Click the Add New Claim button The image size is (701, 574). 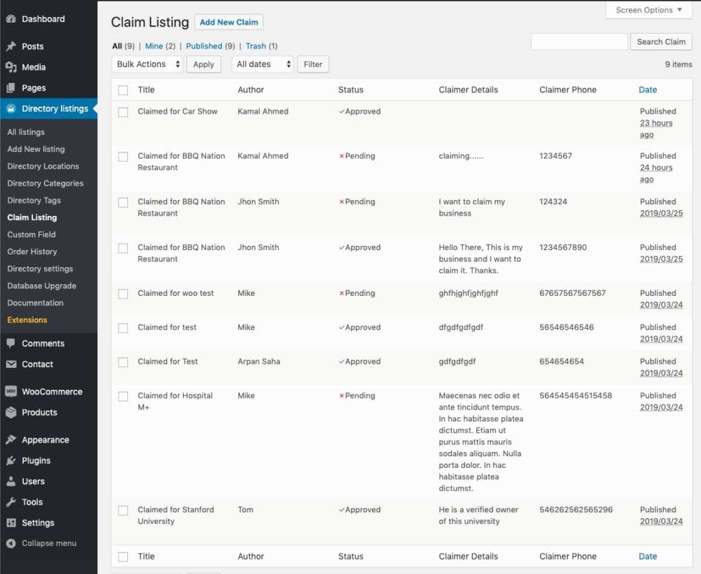[x=229, y=22]
